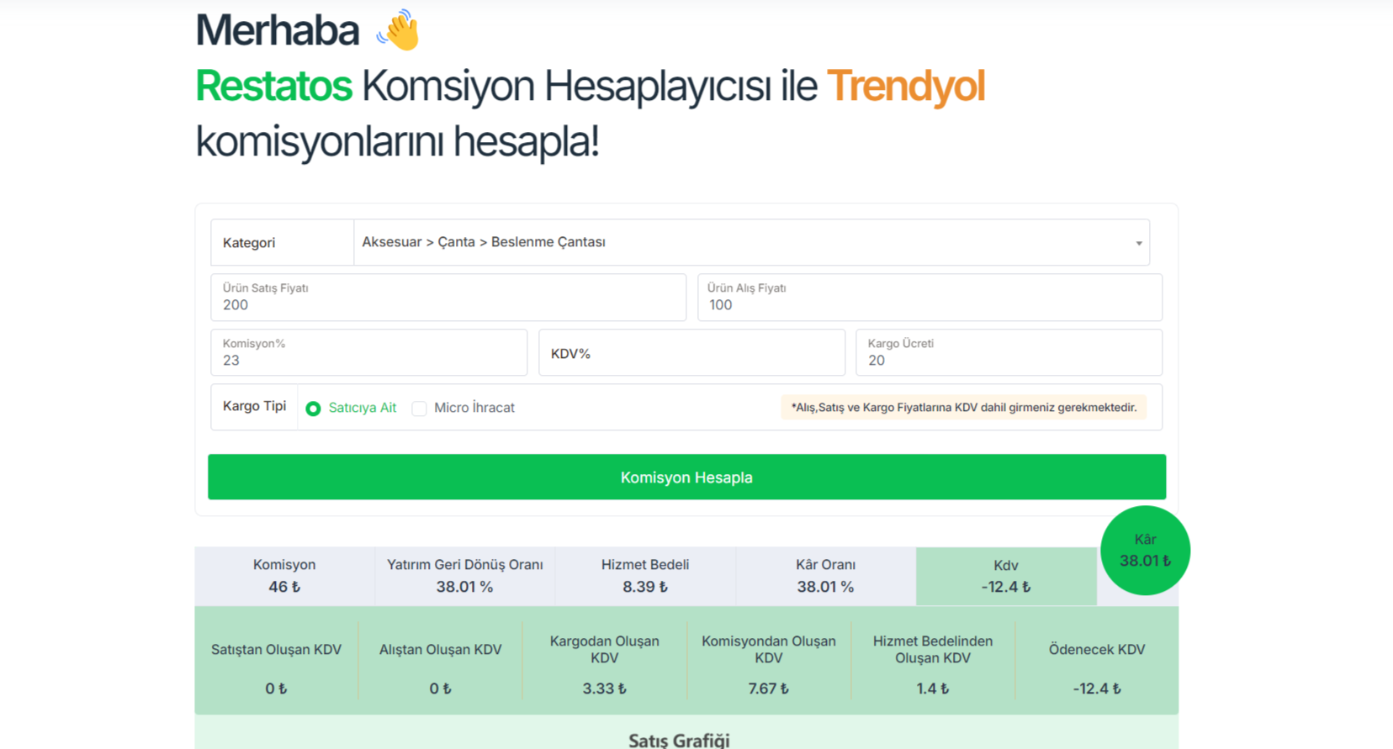
Task: Click the Ödenecek KDV -12.4 ₺ value
Action: tap(1096, 688)
